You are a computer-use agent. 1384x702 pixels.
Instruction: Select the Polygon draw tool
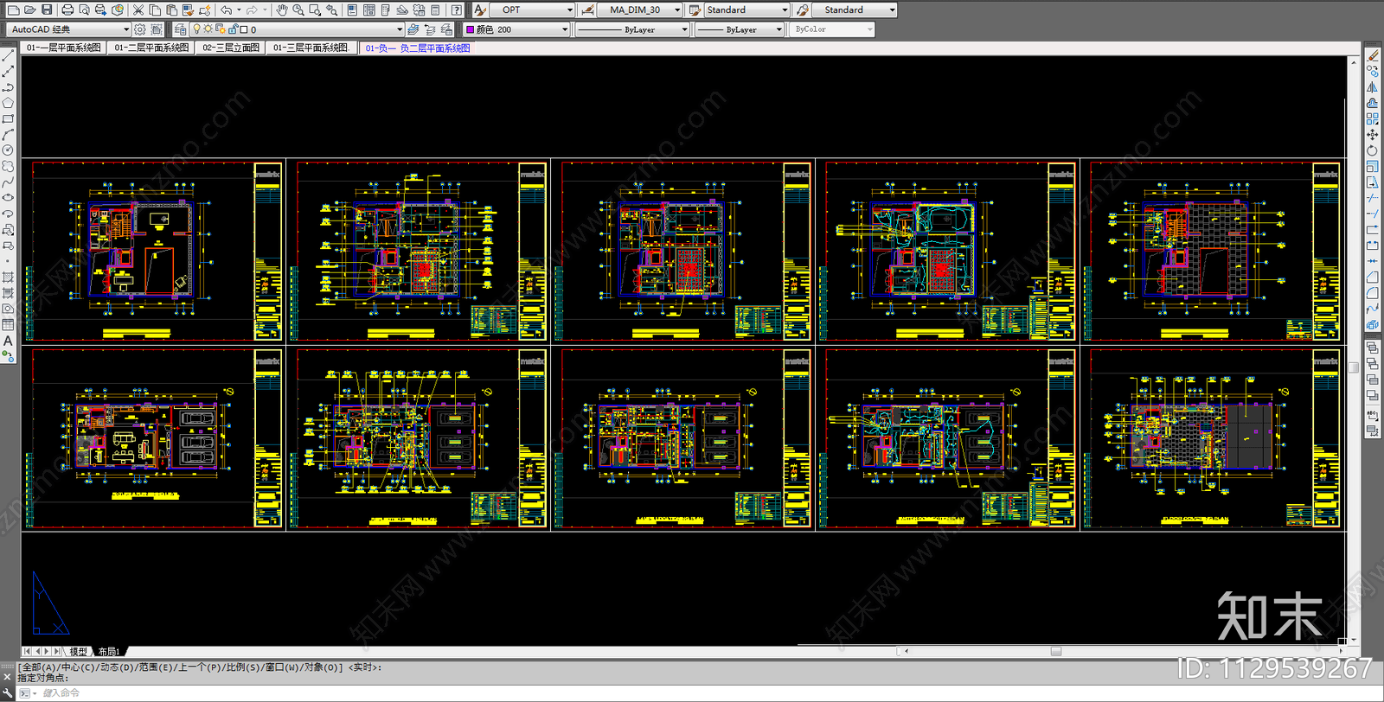point(8,103)
